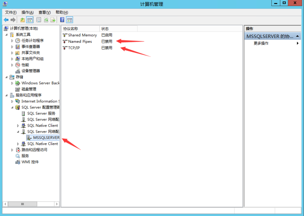Click the Windows Server Backup icon

click(x=17, y=83)
